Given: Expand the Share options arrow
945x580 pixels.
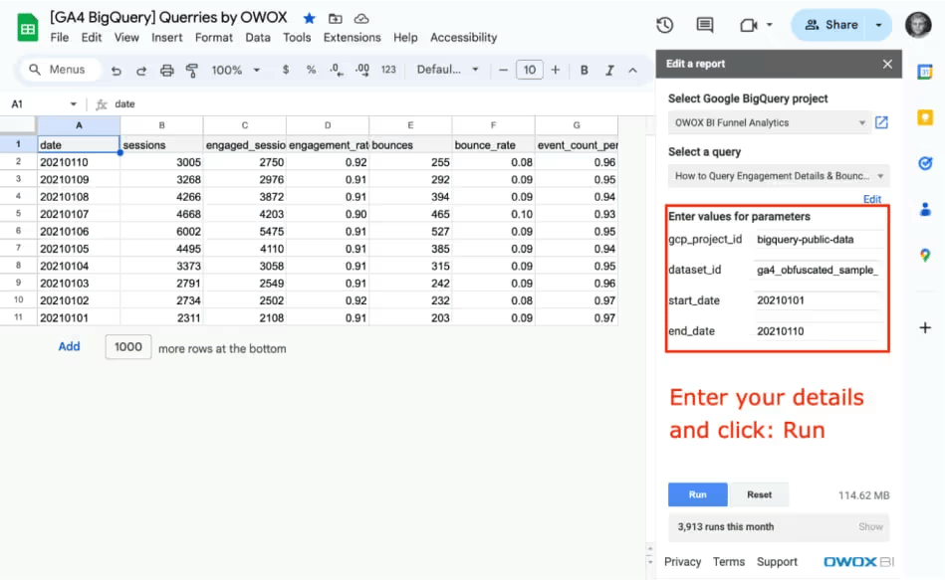Looking at the screenshot, I should 878,25.
